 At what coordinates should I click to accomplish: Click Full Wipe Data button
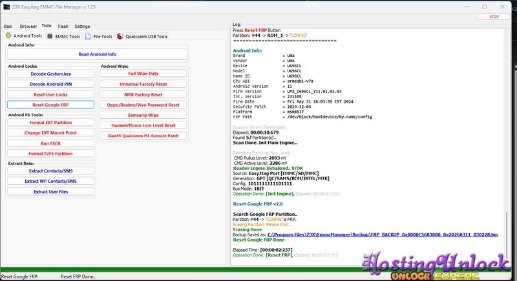(x=143, y=74)
